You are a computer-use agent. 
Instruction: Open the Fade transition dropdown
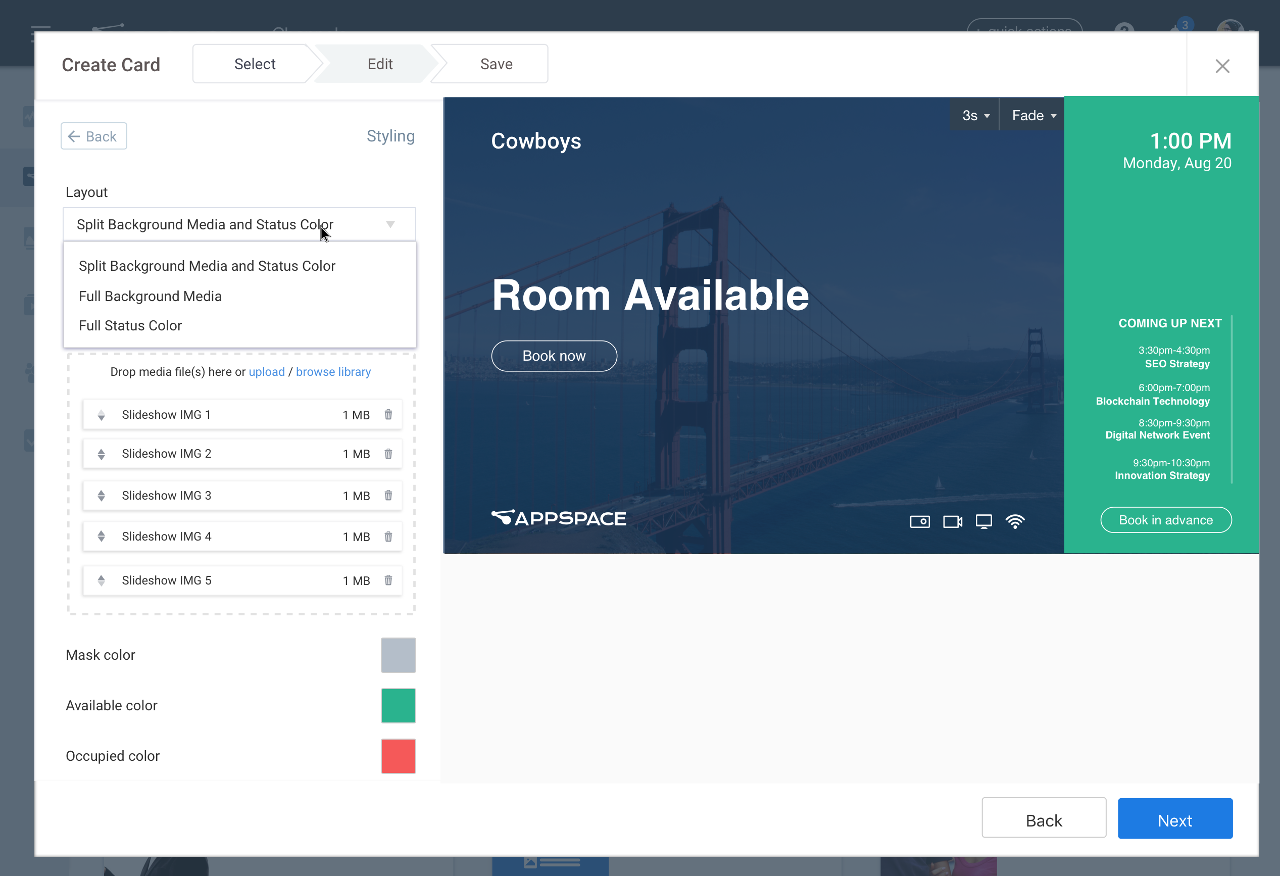point(1033,115)
